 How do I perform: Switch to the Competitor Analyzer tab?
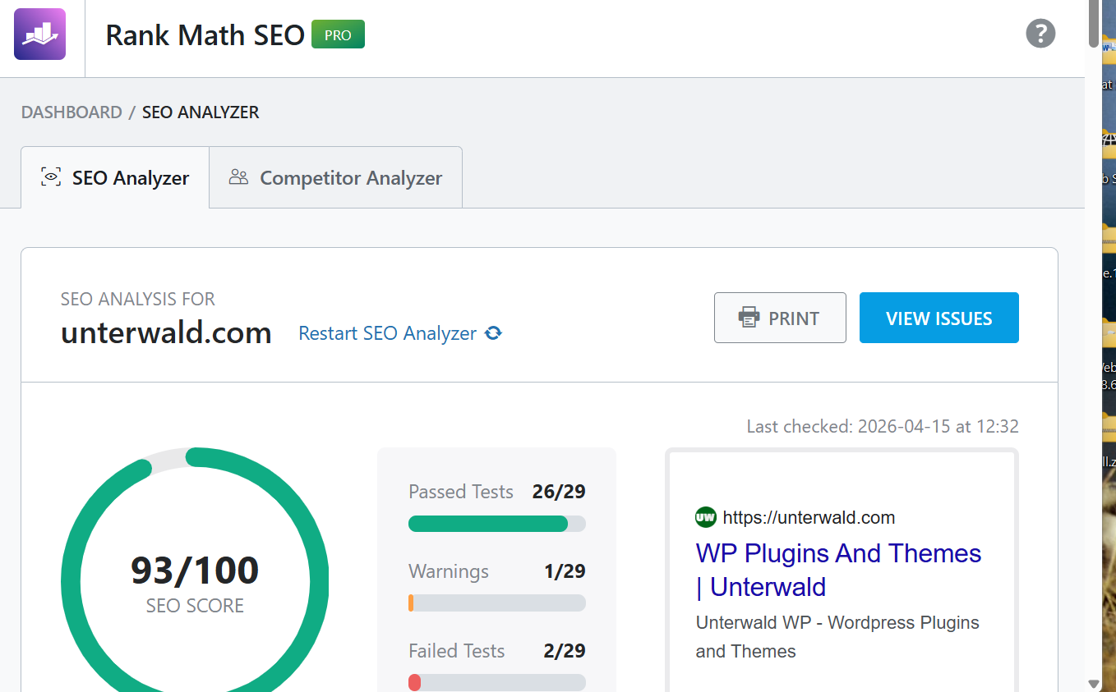(x=336, y=177)
